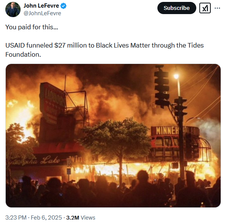Image resolution: width=226 pixels, height=223 pixels.
Task: Visit the @JohnLeFevre handle link
Action: (42, 13)
